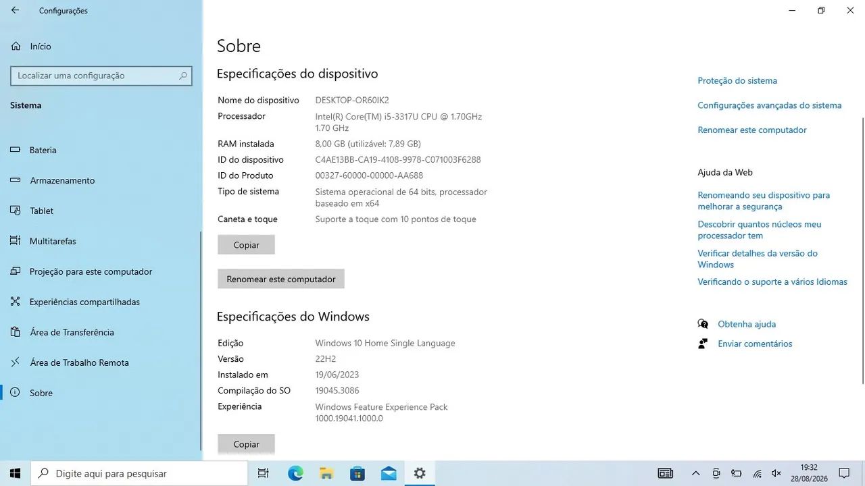This screenshot has width=865, height=486.
Task: Select the Área de Transferência clipboard icon
Action: [x=16, y=332]
